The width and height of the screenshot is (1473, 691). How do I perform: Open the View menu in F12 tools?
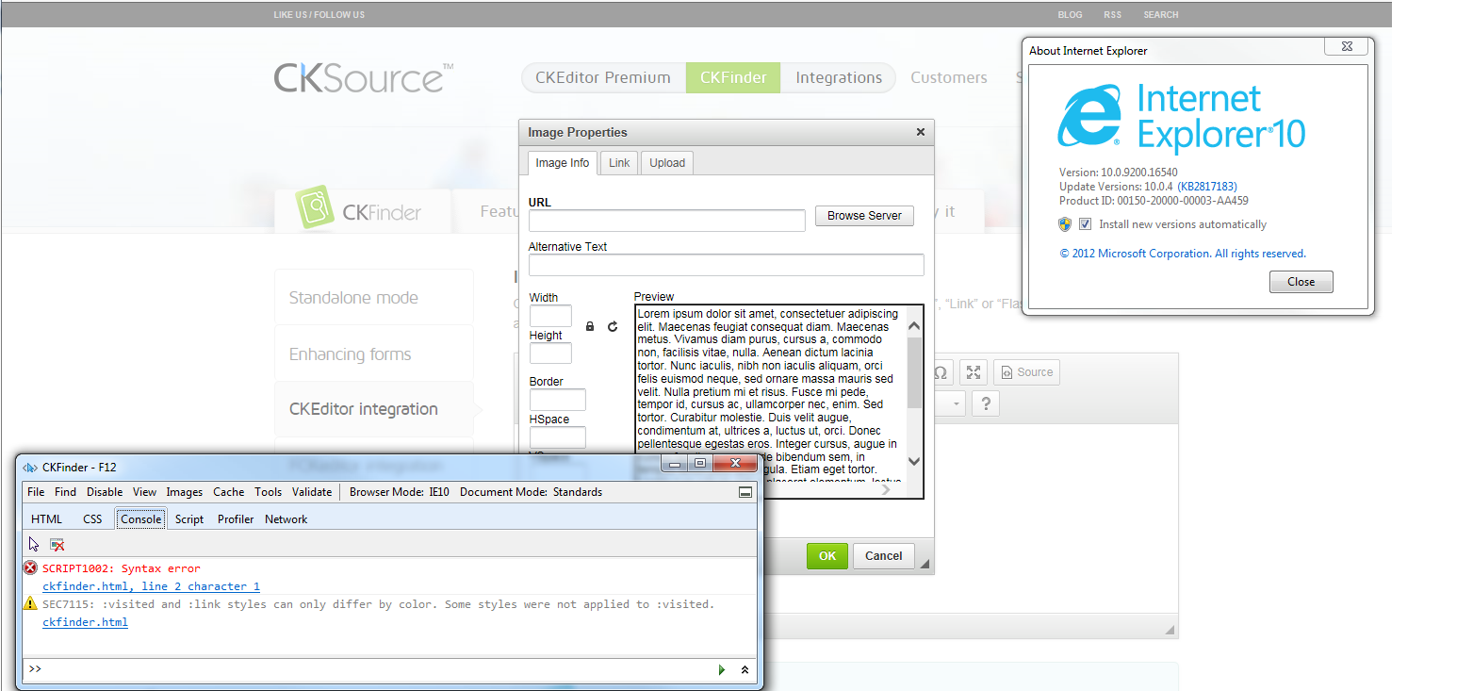(144, 492)
